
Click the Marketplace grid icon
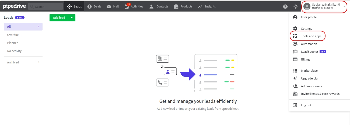(295, 71)
